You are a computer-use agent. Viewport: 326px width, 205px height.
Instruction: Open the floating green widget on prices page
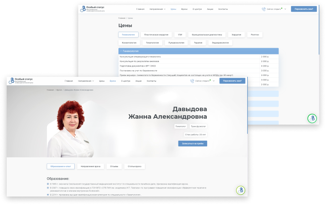[x=312, y=119]
